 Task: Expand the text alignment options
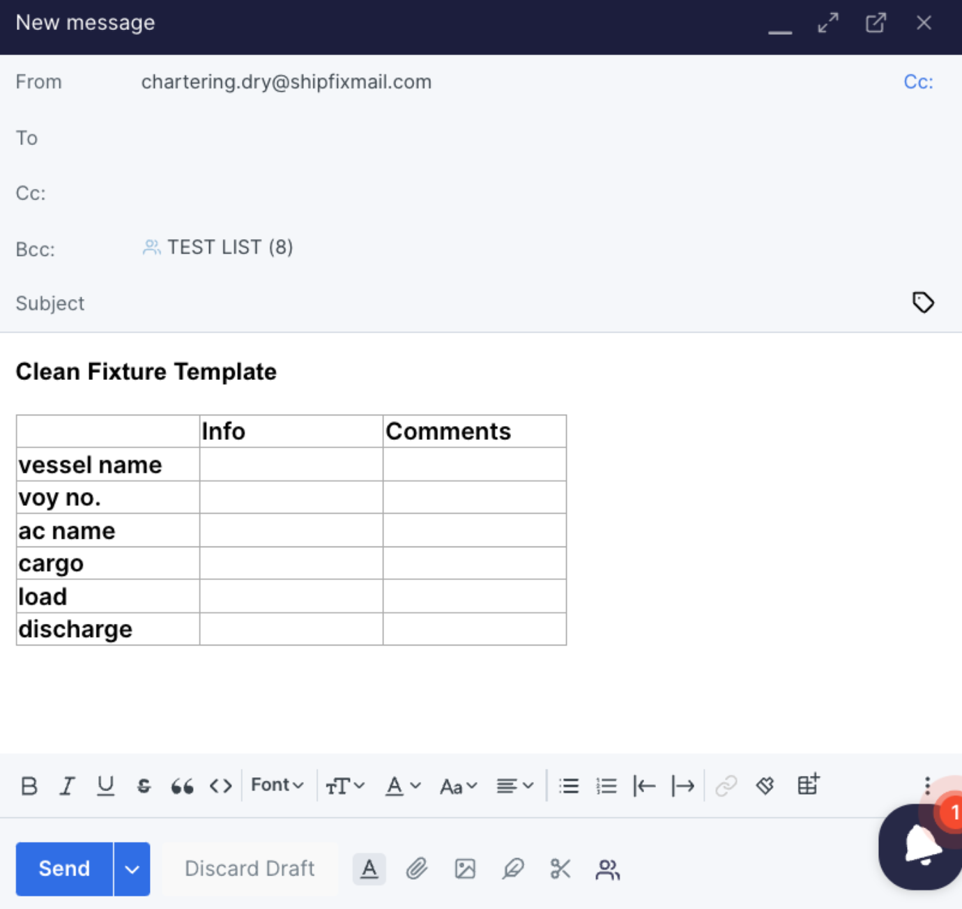click(x=514, y=786)
